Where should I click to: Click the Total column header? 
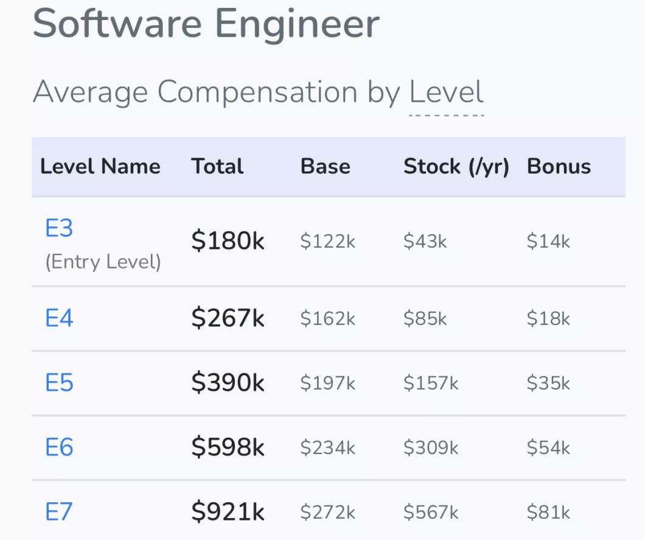tap(217, 167)
